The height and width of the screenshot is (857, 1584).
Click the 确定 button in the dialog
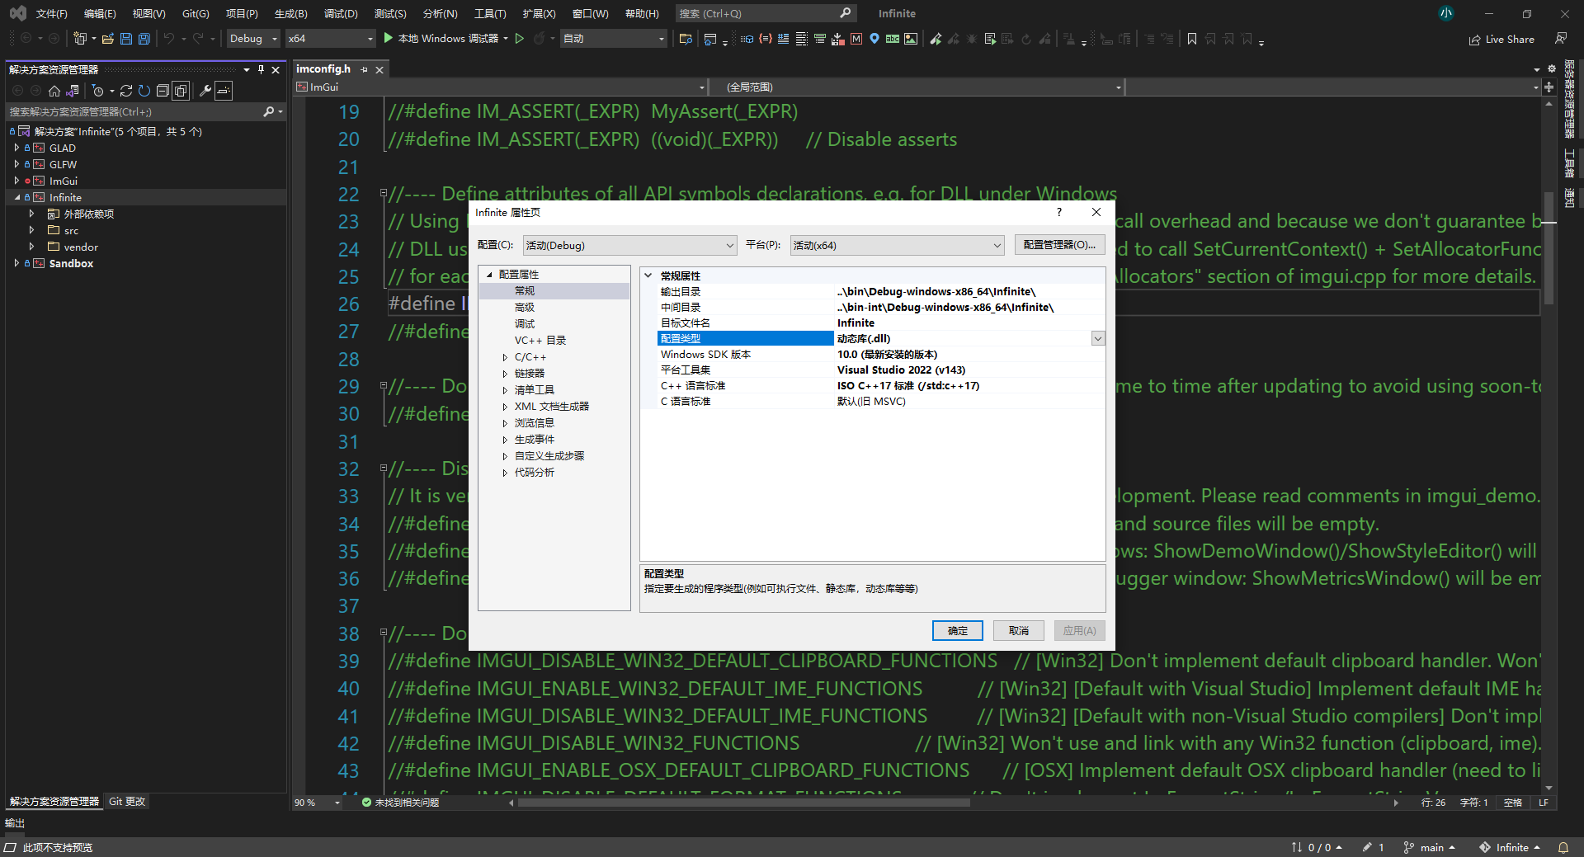[958, 630]
